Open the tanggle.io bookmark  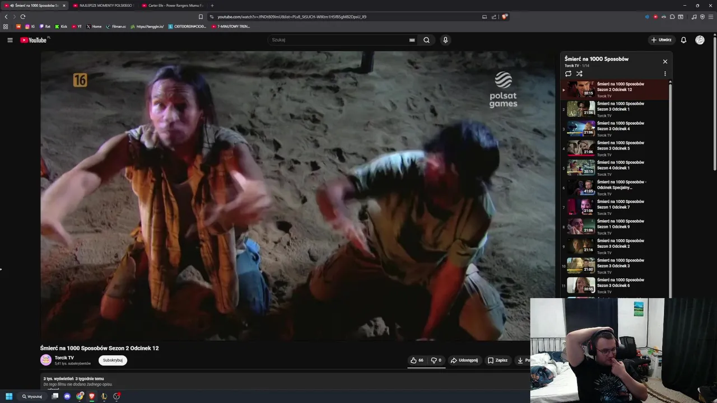coord(147,26)
